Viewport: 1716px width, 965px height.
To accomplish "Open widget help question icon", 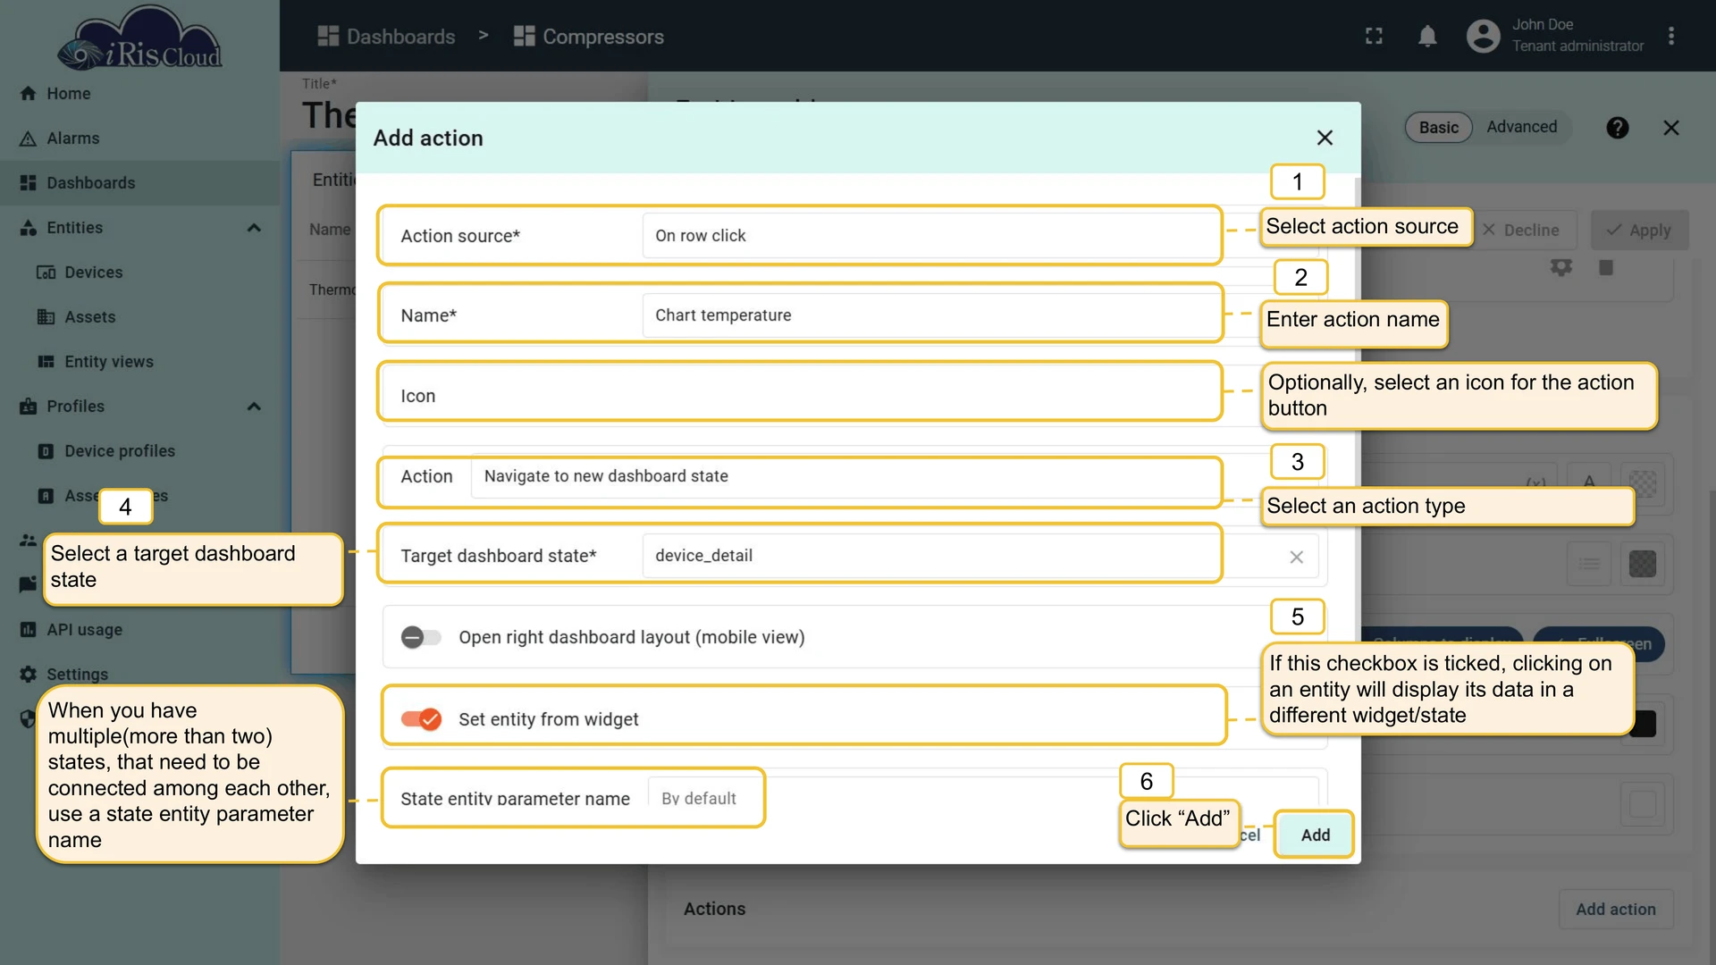I will 1617,128.
